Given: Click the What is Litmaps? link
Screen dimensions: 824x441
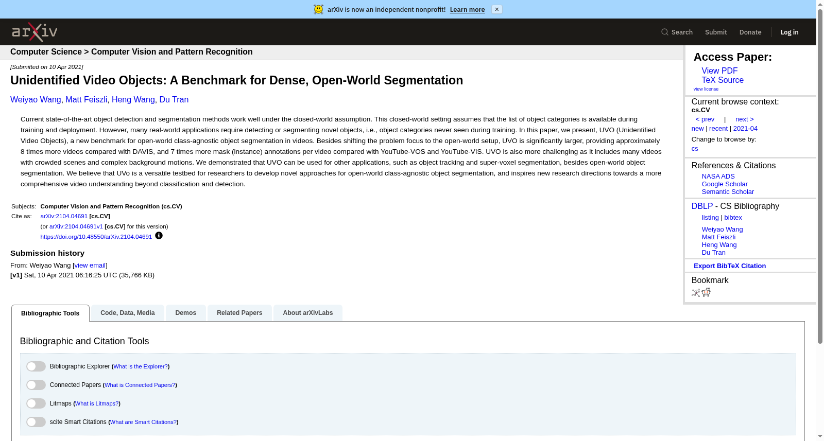Looking at the screenshot, I should point(97,403).
